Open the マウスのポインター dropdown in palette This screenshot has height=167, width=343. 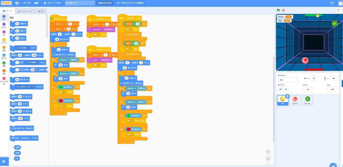click(x=25, y=87)
